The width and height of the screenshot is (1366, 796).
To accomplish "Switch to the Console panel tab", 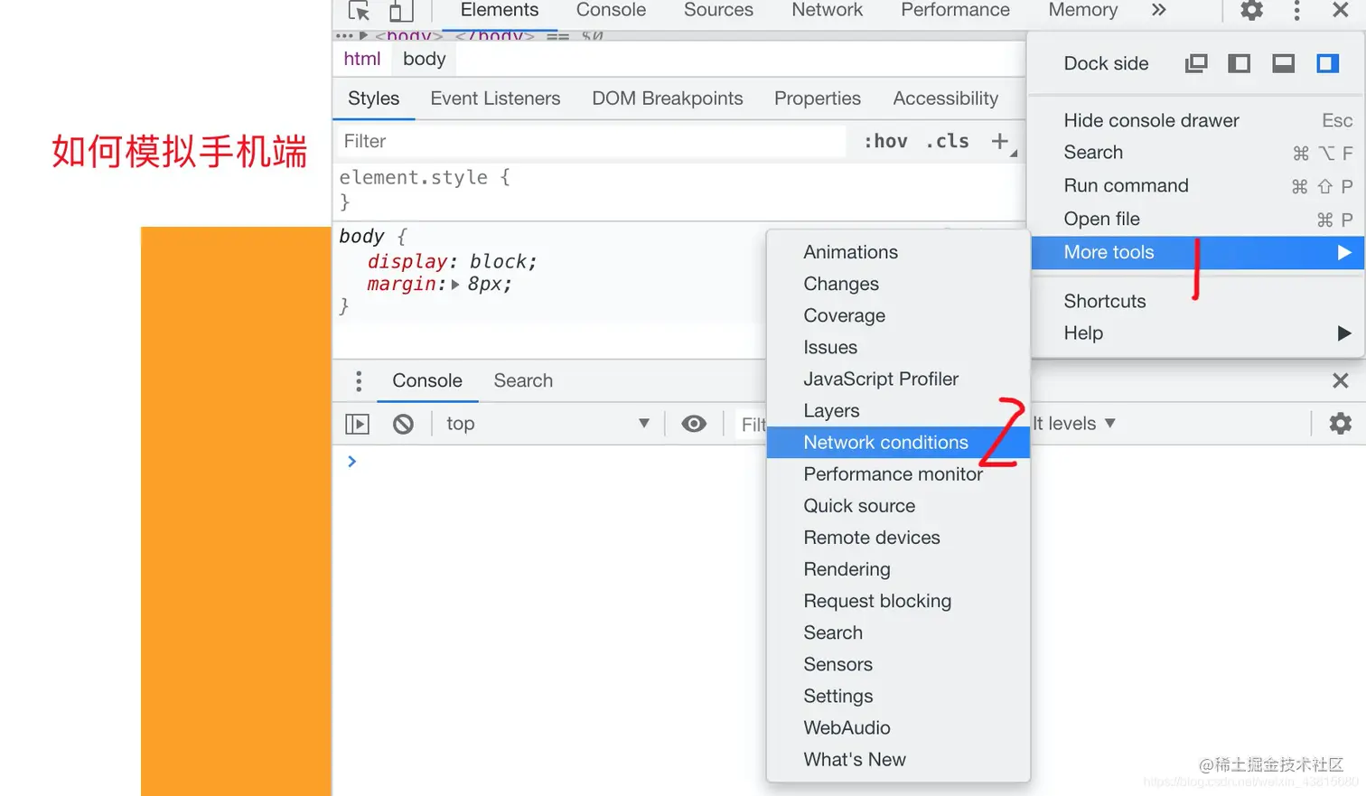I will click(x=611, y=10).
